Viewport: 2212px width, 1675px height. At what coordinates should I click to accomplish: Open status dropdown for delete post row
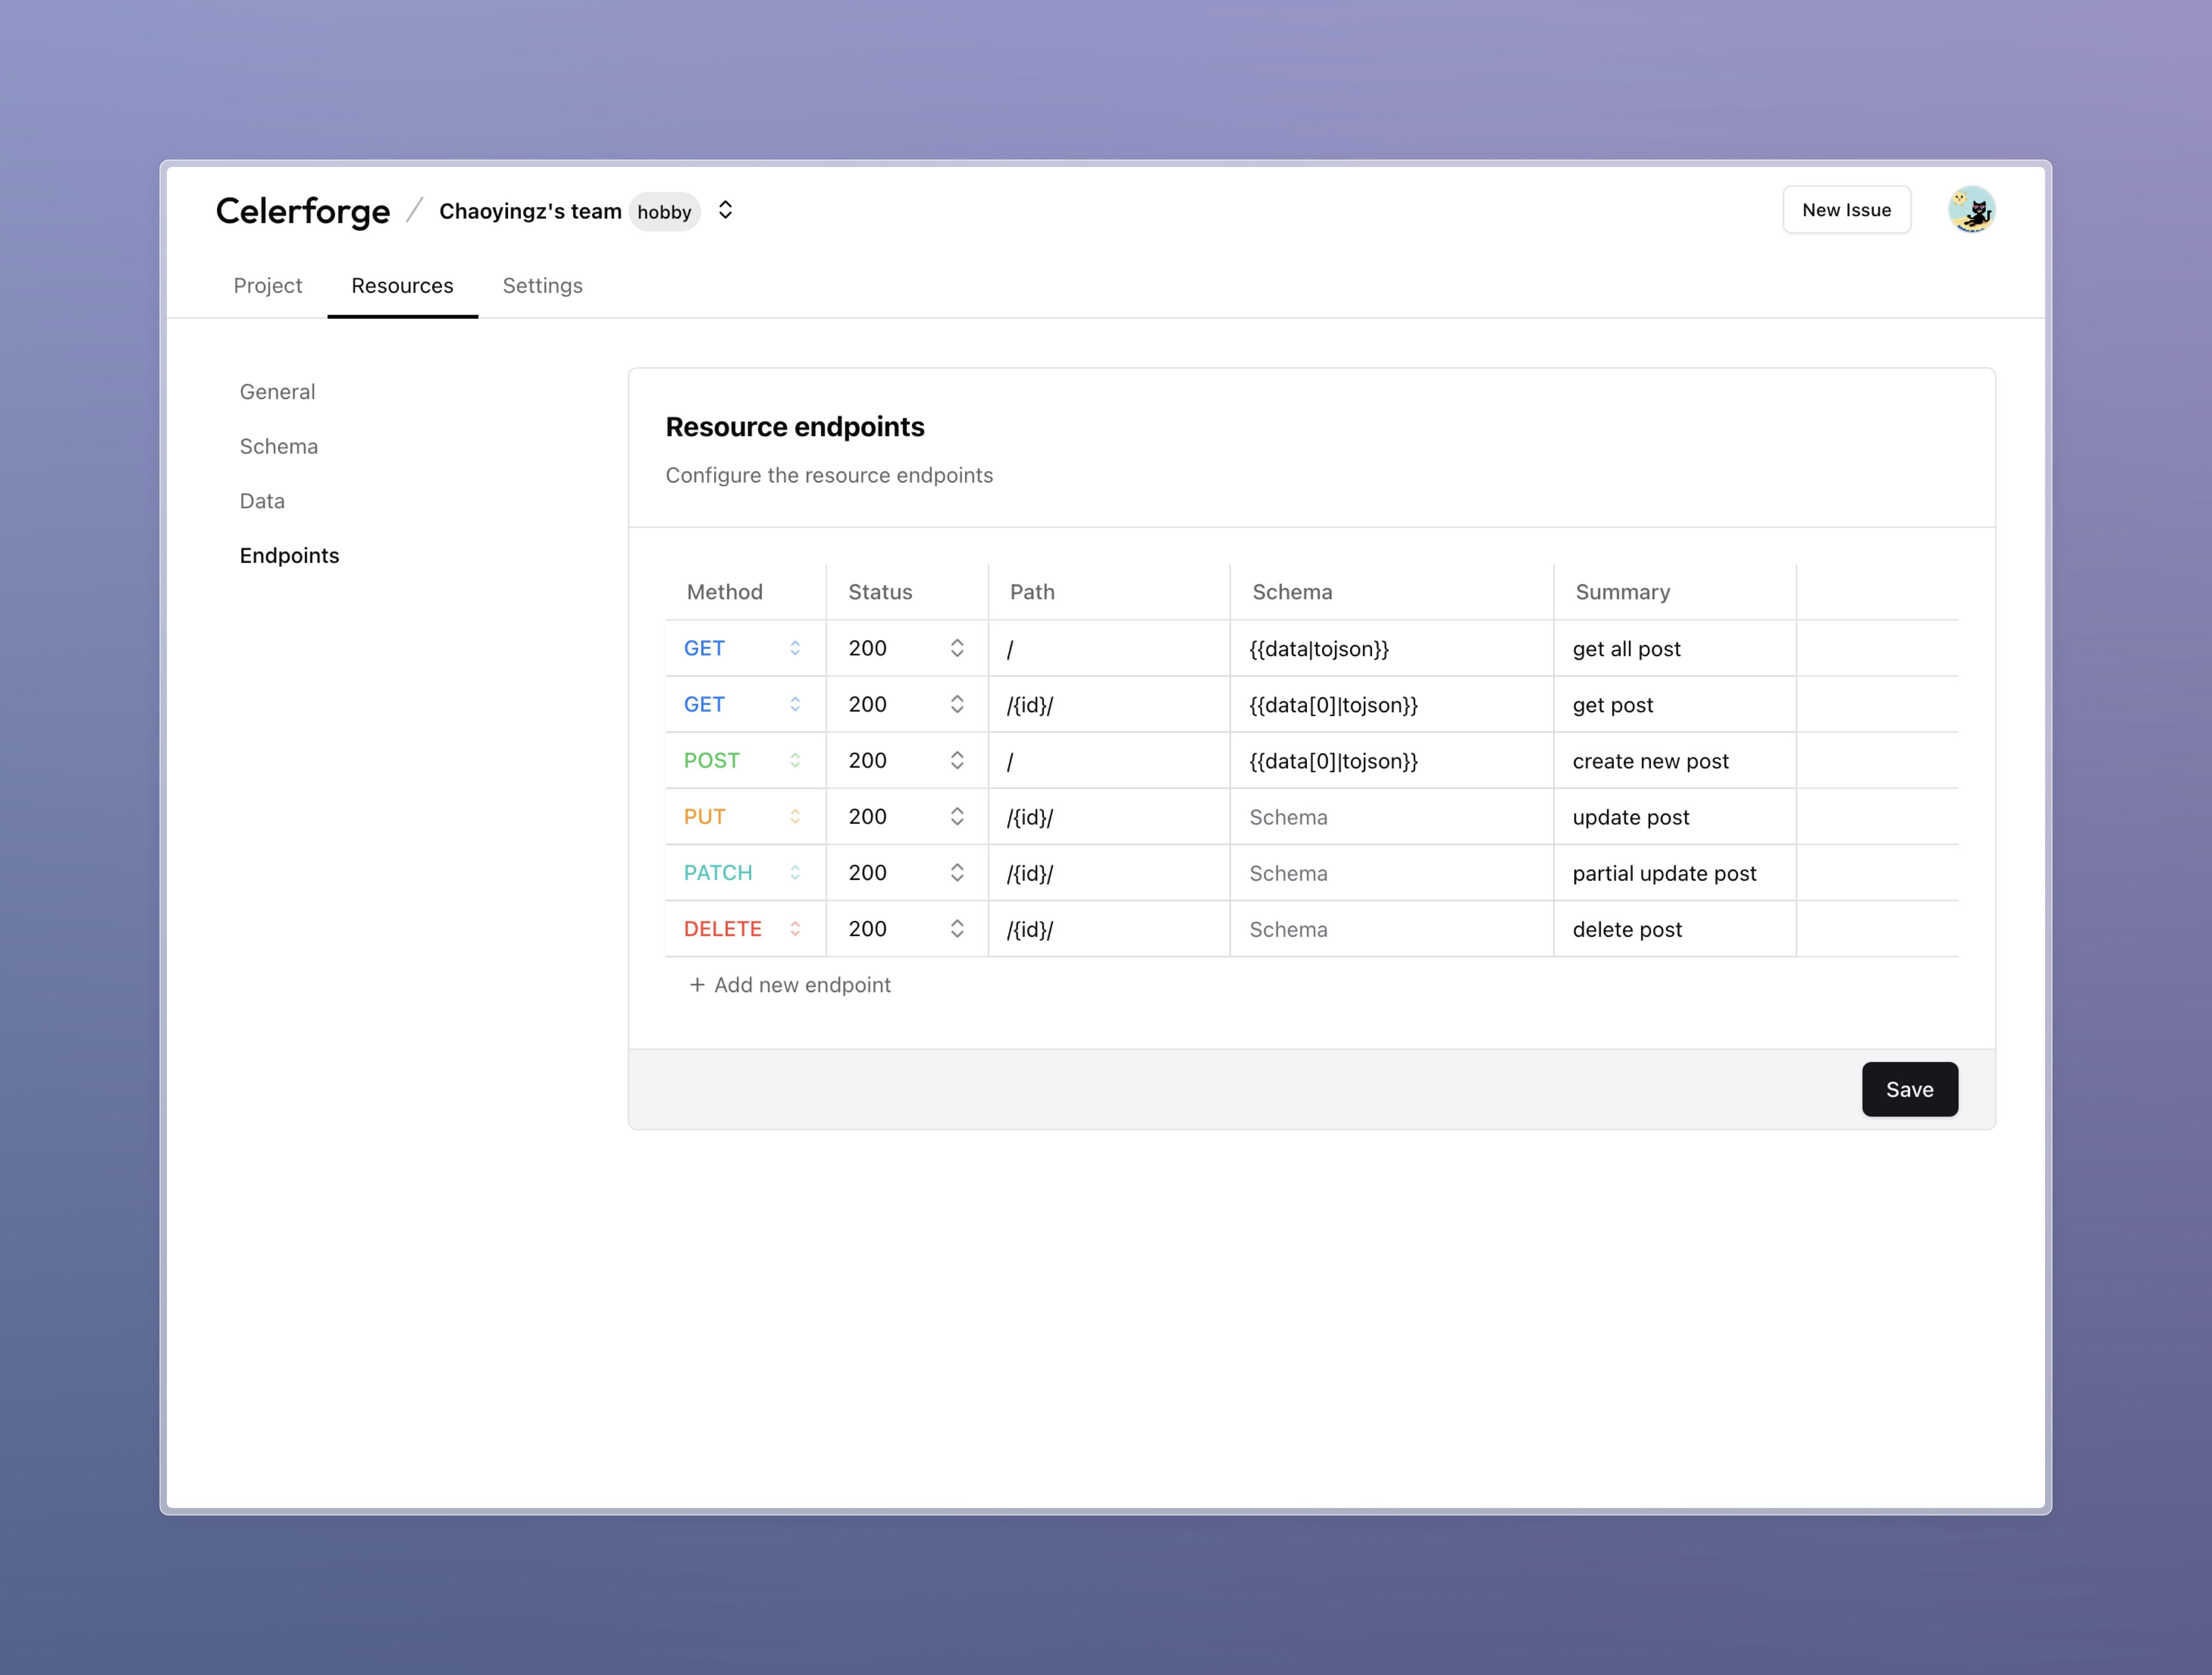(x=957, y=929)
